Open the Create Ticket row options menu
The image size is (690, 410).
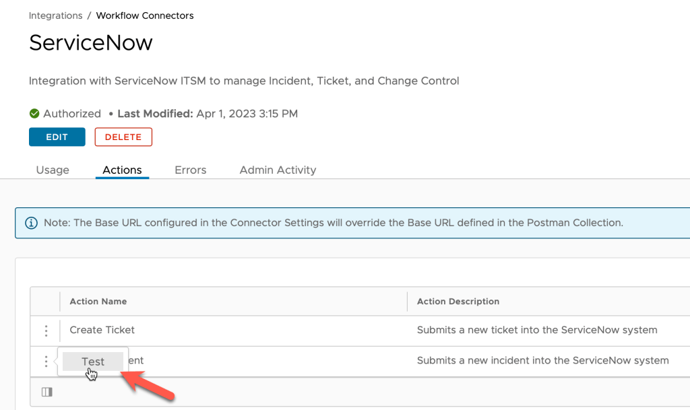click(46, 331)
